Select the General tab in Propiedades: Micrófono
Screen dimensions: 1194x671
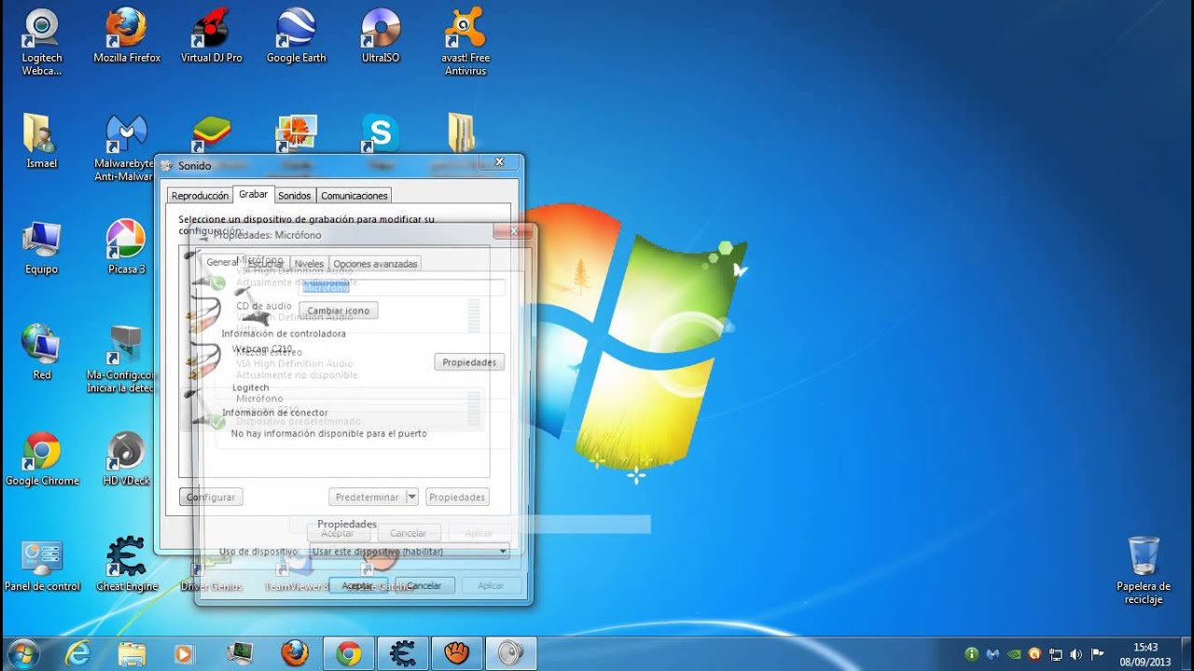click(x=222, y=263)
